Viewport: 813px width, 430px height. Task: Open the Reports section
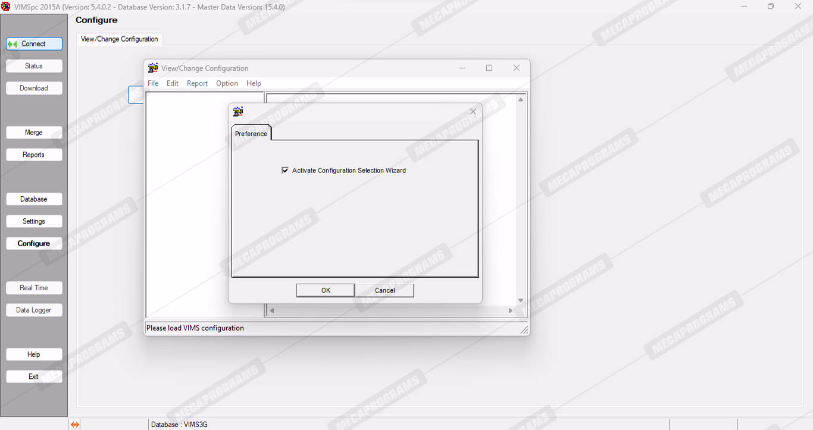(34, 155)
